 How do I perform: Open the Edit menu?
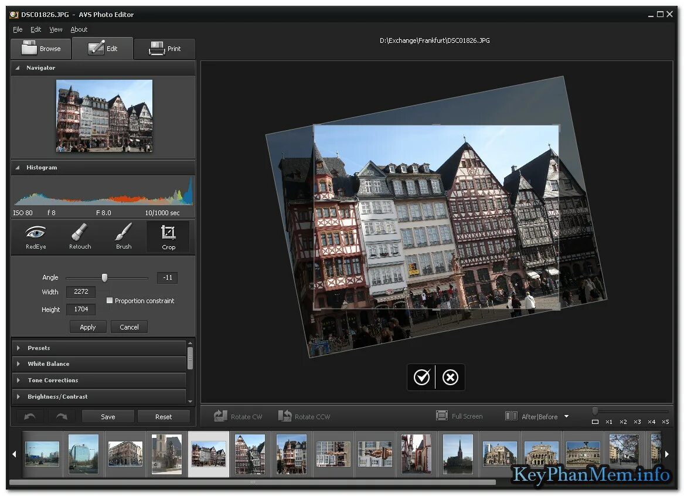[x=36, y=29]
